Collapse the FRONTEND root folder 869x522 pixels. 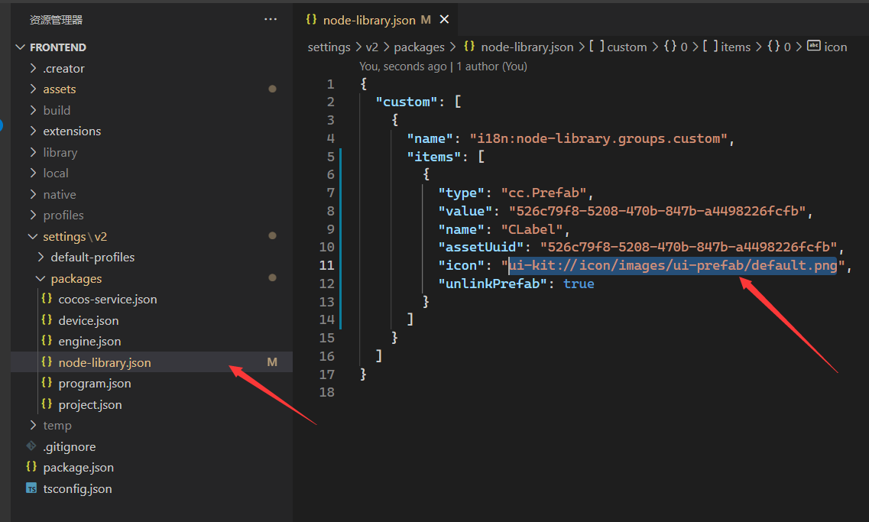point(21,47)
